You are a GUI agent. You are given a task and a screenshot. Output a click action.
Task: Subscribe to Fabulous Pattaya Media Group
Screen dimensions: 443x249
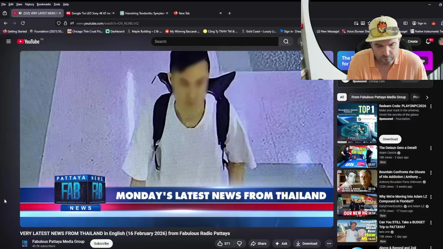(x=101, y=243)
